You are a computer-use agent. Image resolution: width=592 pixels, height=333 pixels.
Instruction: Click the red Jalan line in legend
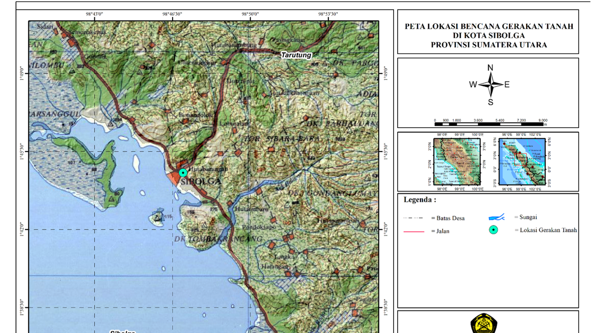click(415, 231)
